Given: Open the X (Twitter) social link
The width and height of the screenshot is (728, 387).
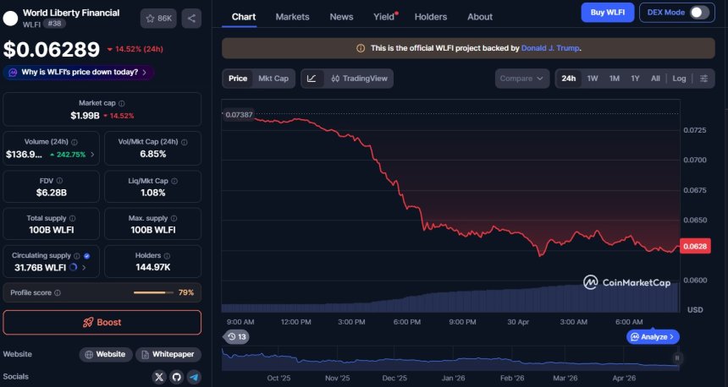Looking at the screenshot, I should pos(159,377).
